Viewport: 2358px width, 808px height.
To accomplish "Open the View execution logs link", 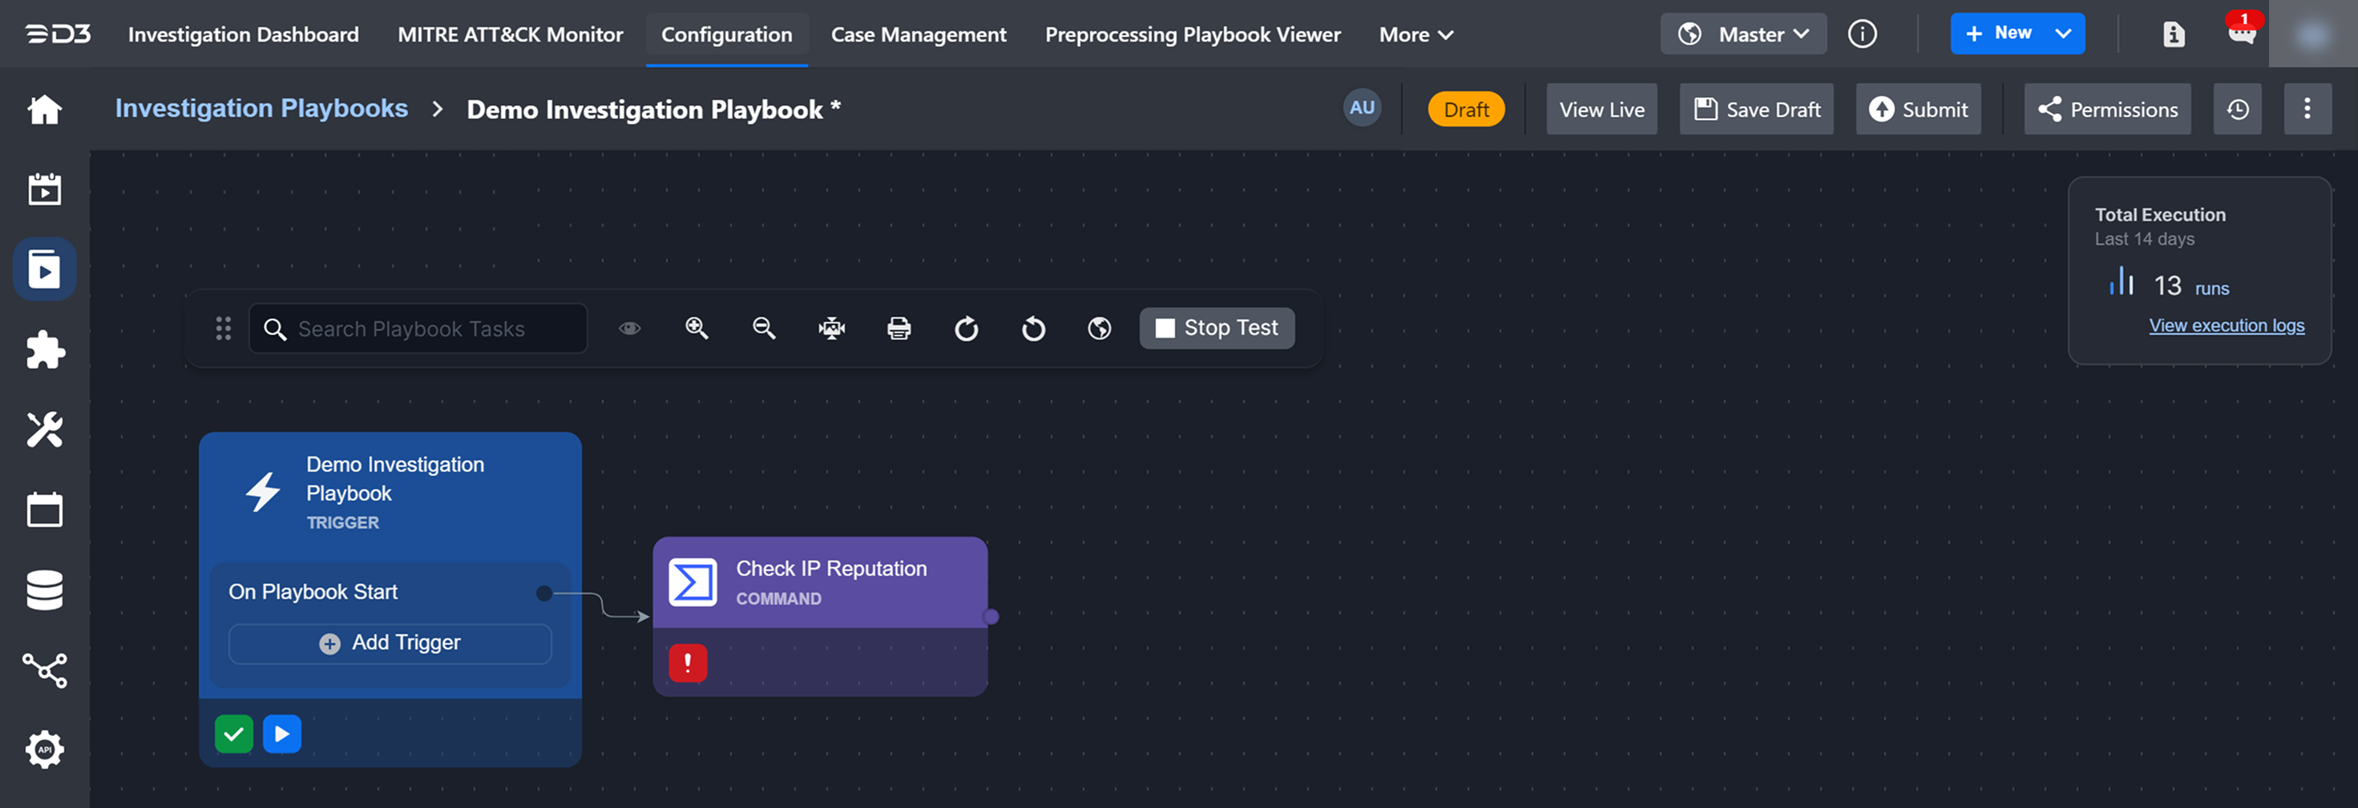I will point(2227,326).
